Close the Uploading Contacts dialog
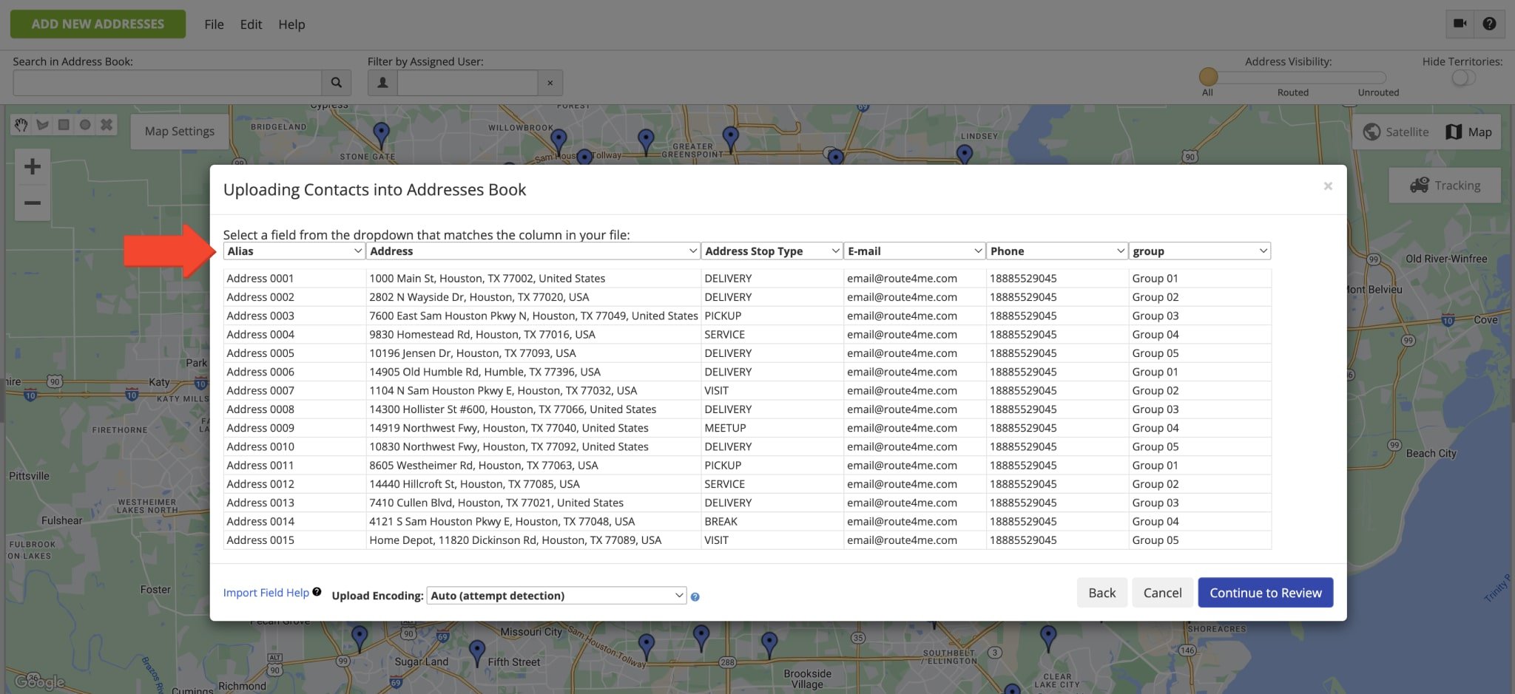The width and height of the screenshot is (1515, 694). click(1328, 186)
